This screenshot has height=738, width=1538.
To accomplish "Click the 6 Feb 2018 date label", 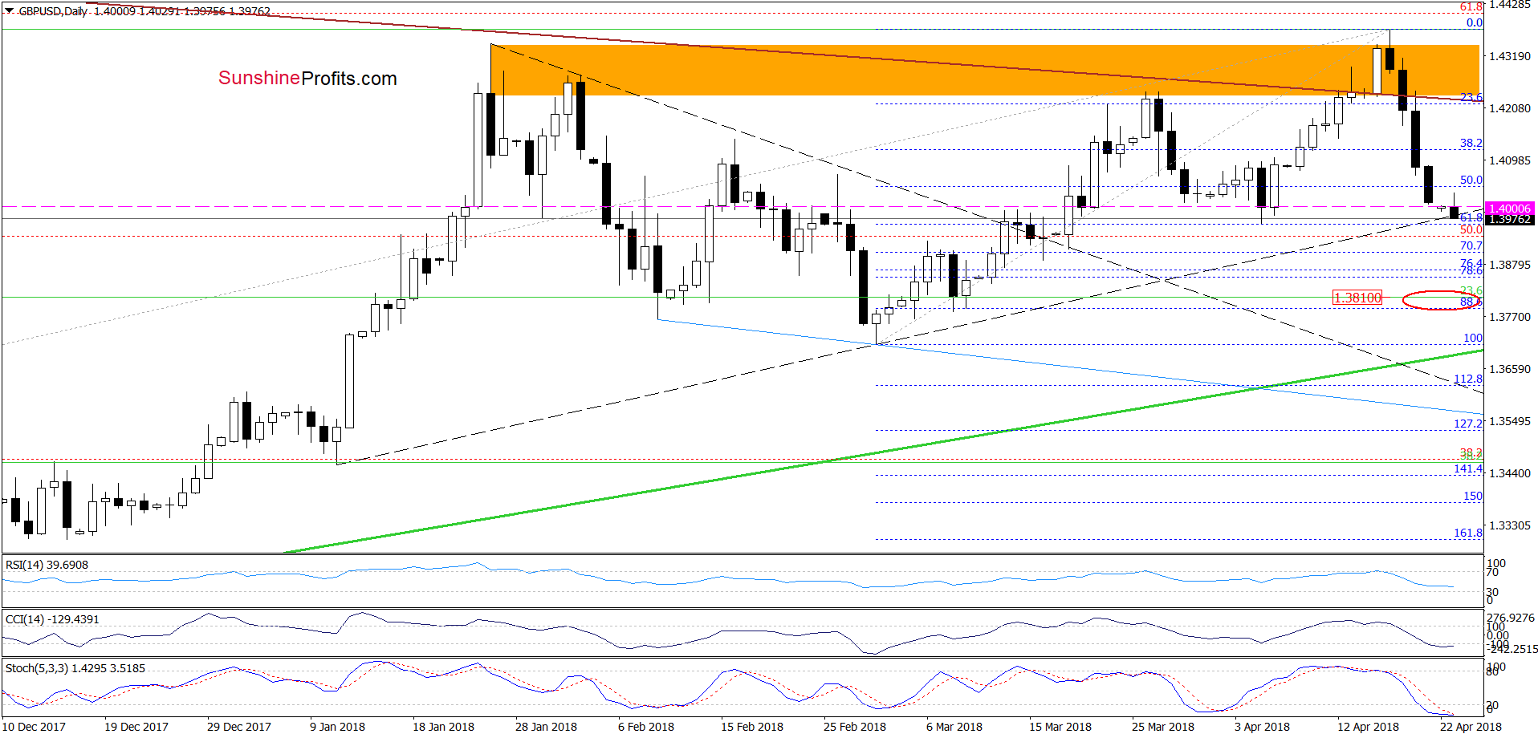I will [x=646, y=727].
